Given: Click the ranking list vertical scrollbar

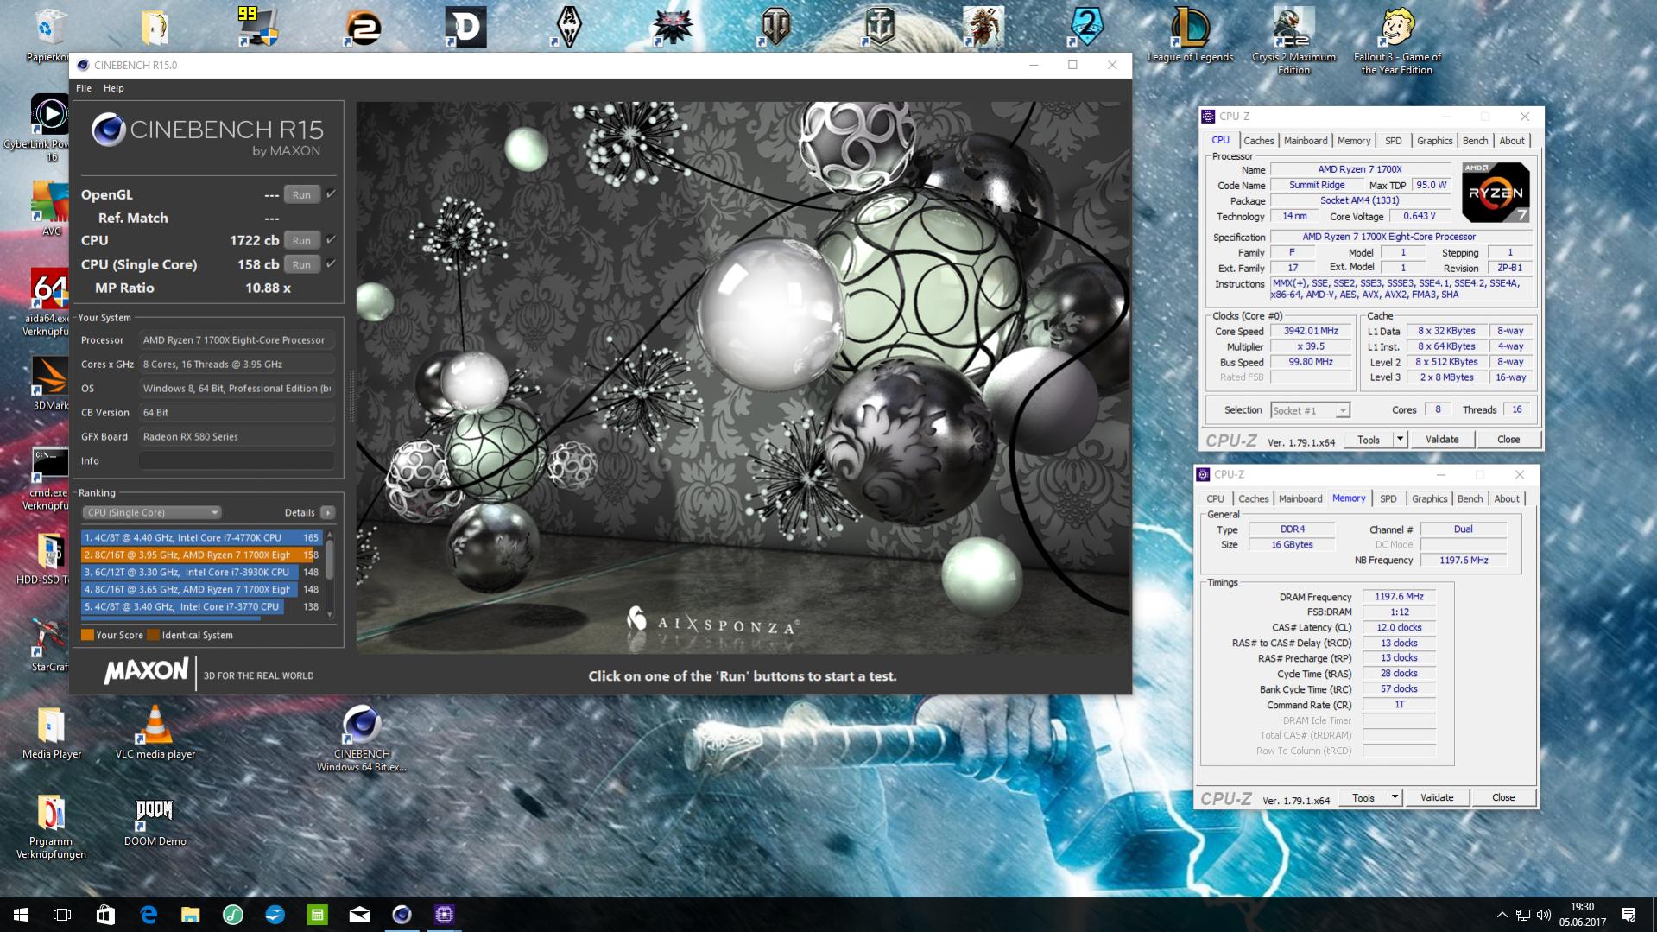Looking at the screenshot, I should [329, 573].
